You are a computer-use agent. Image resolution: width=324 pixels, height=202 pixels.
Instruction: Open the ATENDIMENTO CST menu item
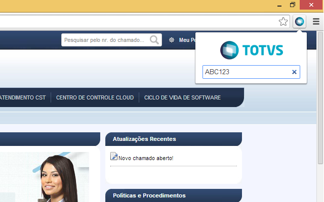(x=22, y=97)
